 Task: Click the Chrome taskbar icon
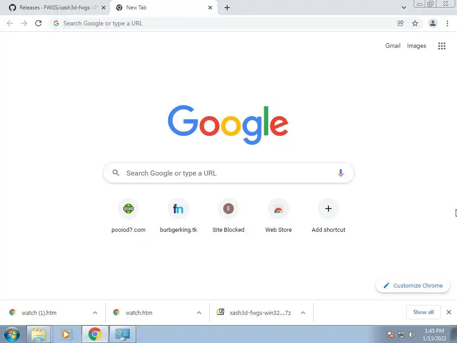95,334
